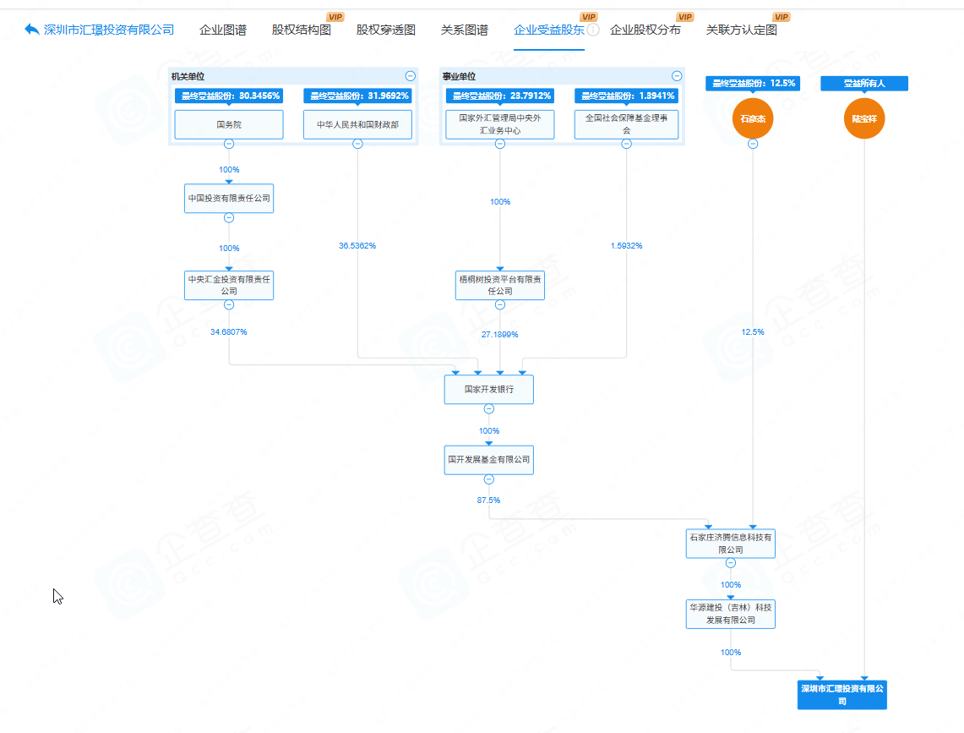Click the 机关单位 group title
The image size is (964, 733).
188,76
